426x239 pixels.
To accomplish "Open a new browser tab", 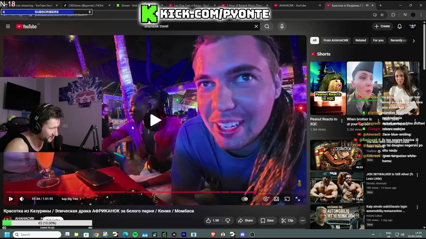I will pyautogui.click(x=380, y=5).
